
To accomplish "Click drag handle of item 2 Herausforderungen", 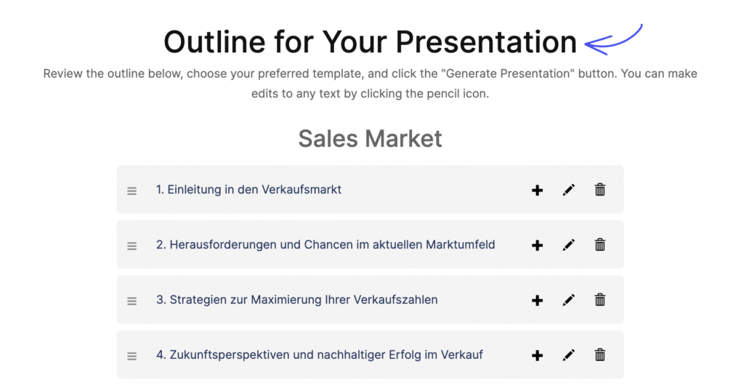I will tap(132, 246).
